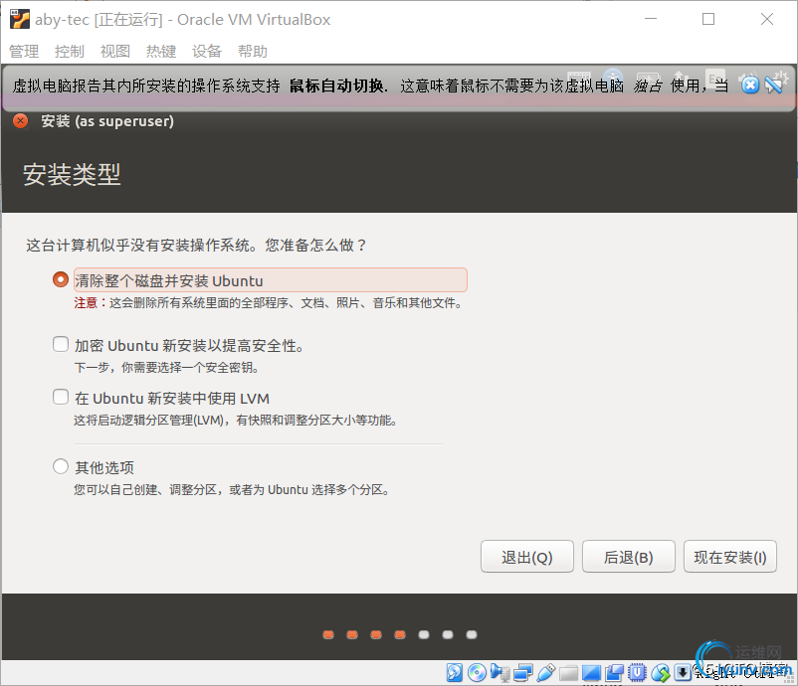Minimize the VirtualBox window
The width and height of the screenshot is (798, 686).
pos(651,19)
